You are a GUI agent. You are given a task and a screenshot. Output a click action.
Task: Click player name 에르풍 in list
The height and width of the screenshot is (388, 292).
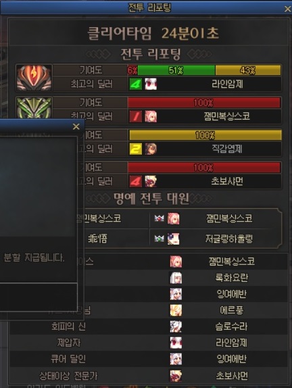(231, 310)
